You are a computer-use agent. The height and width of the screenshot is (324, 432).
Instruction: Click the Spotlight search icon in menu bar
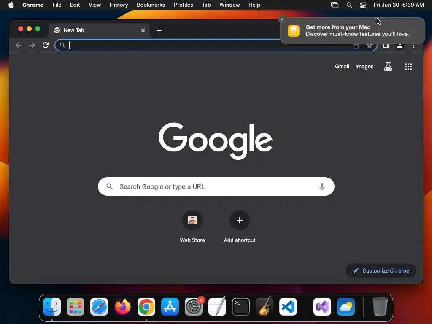349,5
